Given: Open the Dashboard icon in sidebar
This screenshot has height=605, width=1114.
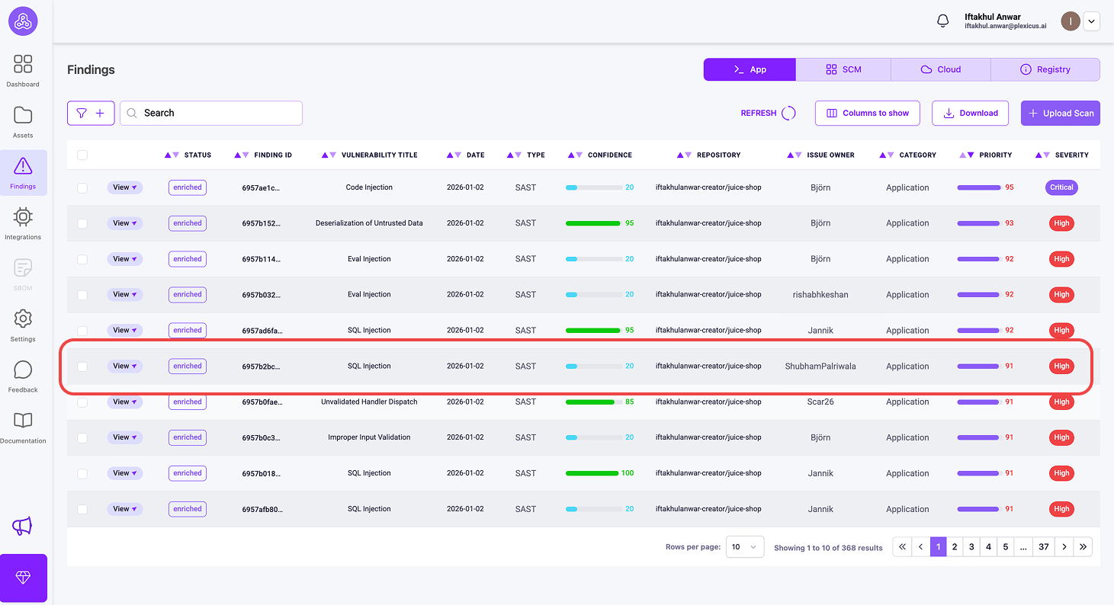Looking at the screenshot, I should [23, 64].
